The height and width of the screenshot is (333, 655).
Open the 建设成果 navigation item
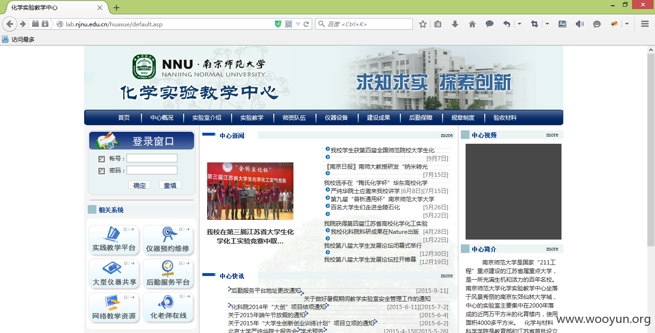coord(379,118)
